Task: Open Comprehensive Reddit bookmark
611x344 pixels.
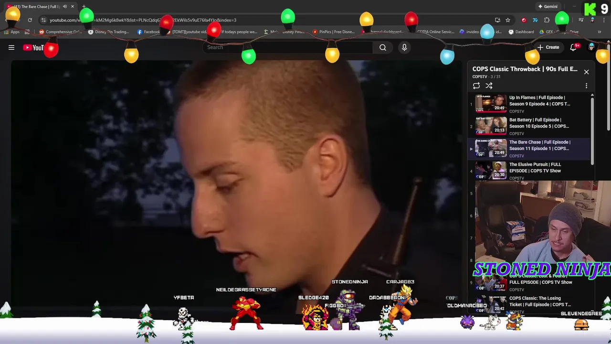Action: [61, 32]
